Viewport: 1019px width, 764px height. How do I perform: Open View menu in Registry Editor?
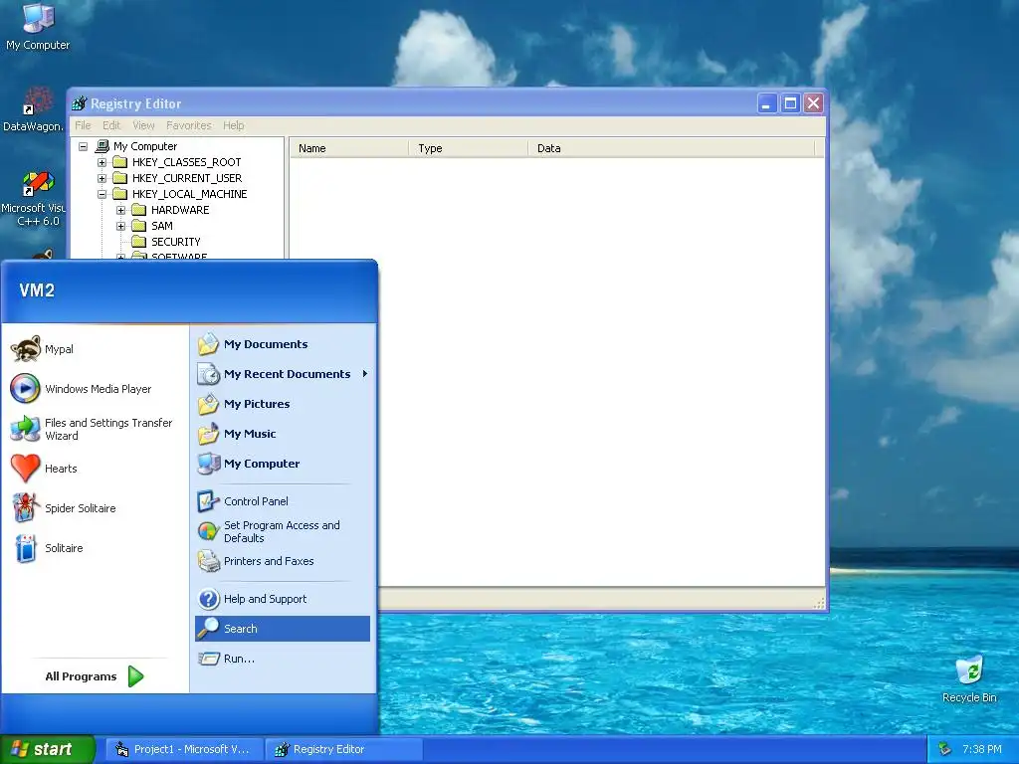coord(143,125)
